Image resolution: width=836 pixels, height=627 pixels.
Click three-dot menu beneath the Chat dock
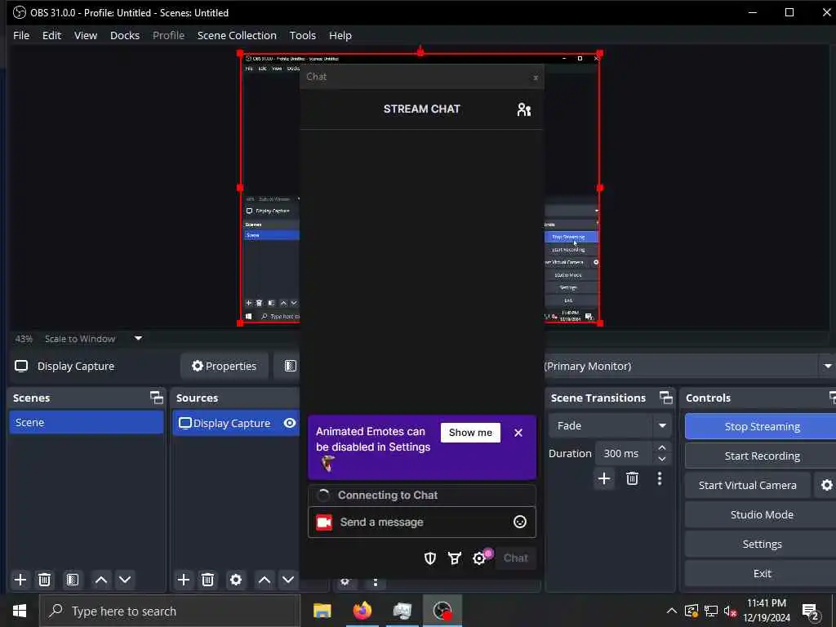[x=376, y=581]
